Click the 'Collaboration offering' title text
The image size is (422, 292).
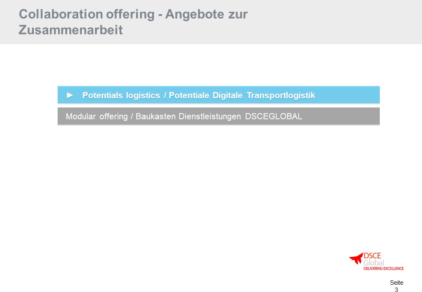pos(87,14)
